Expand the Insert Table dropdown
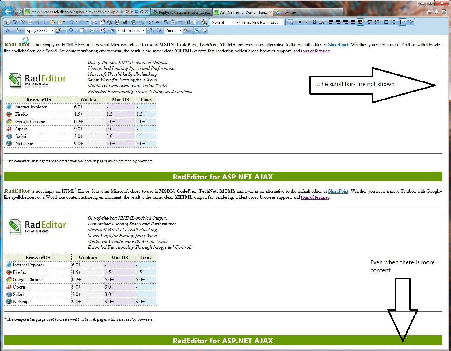This screenshot has width=451, height=351. click(x=86, y=30)
